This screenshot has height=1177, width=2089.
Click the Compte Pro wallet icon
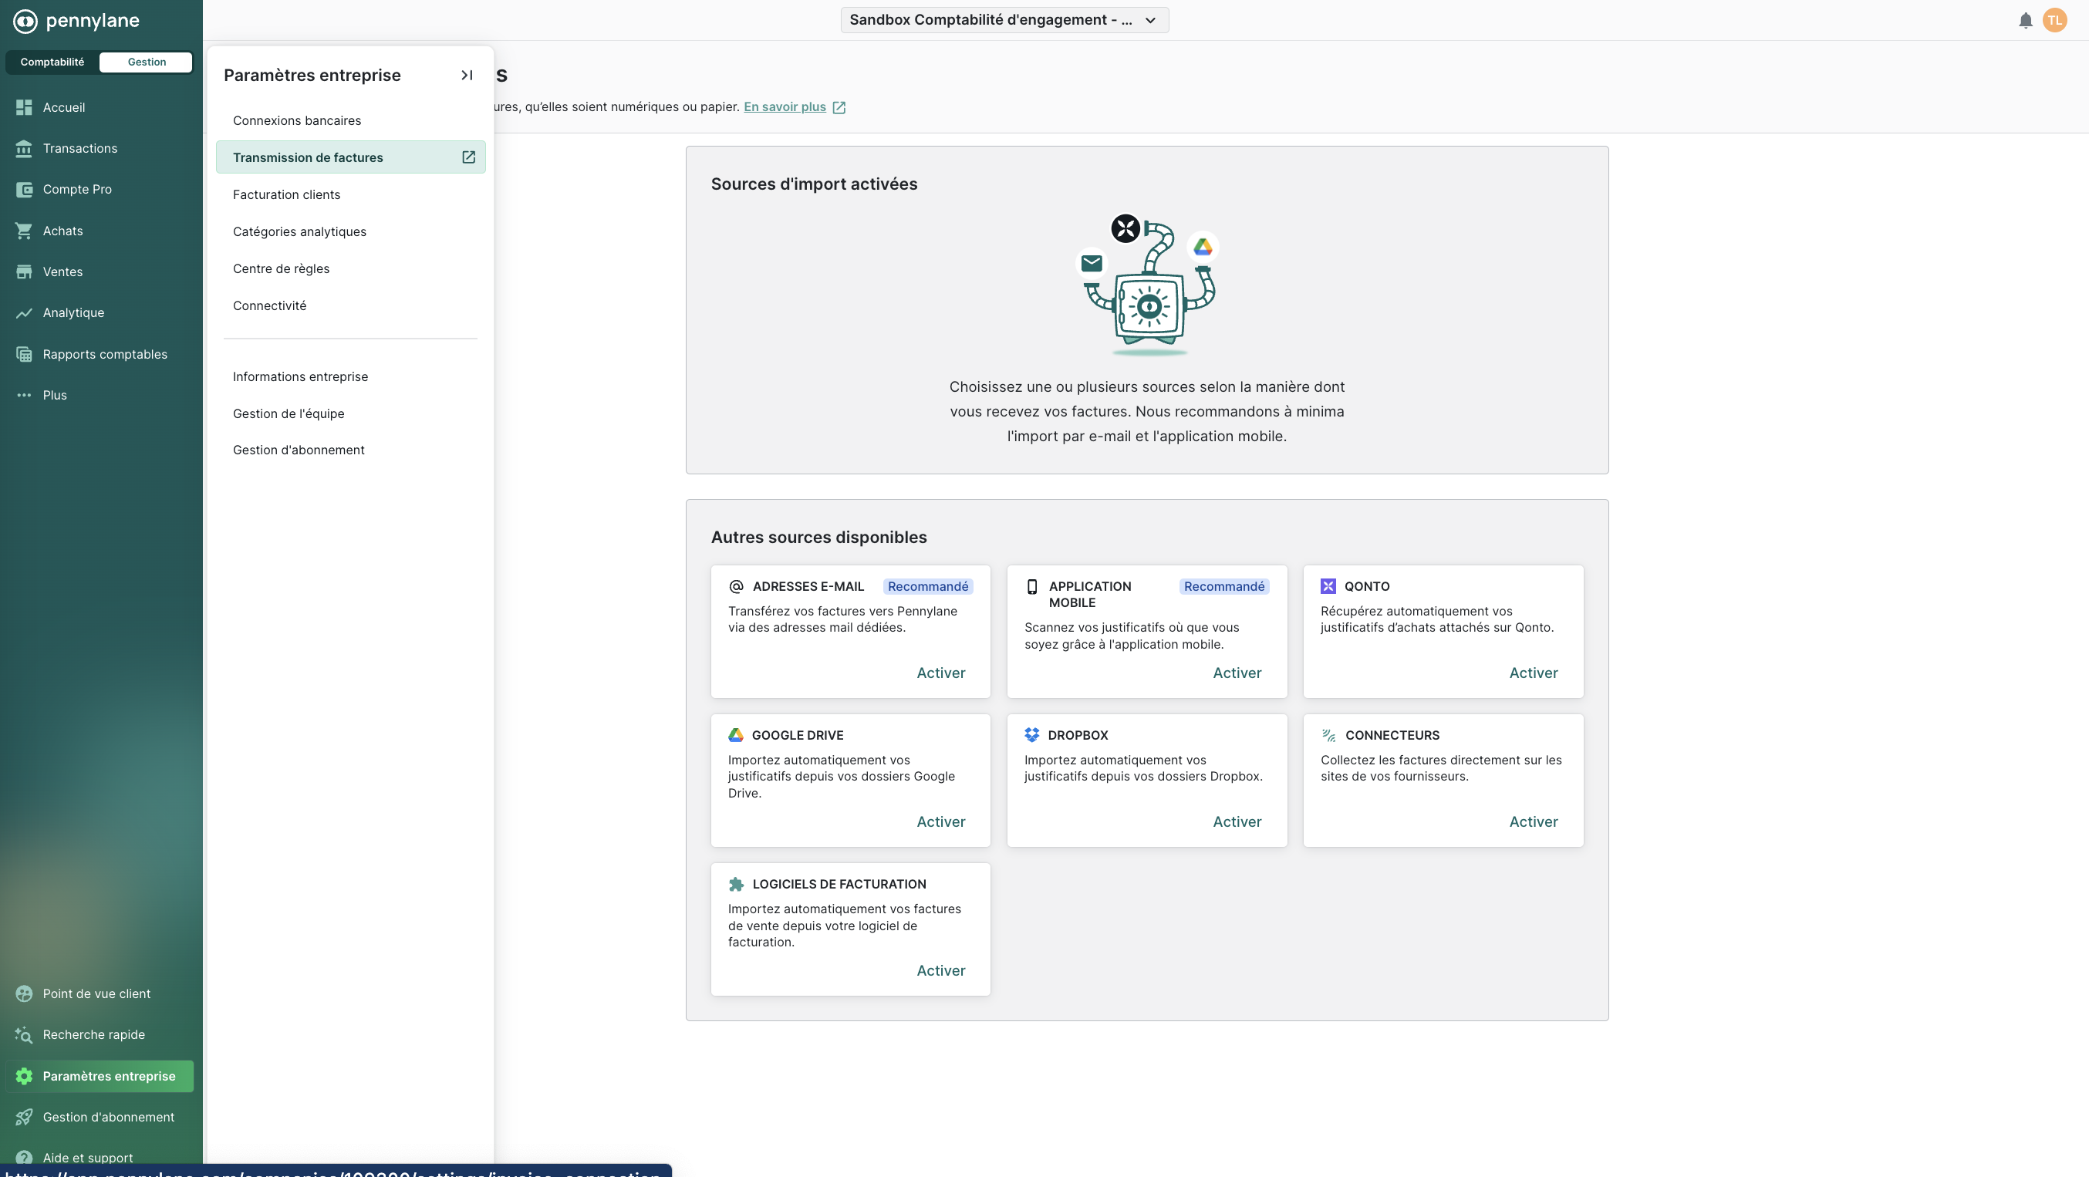click(x=25, y=190)
